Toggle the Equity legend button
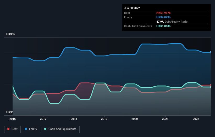Image resolution: width=215 pixels, height=137 pixels. pos(31,129)
